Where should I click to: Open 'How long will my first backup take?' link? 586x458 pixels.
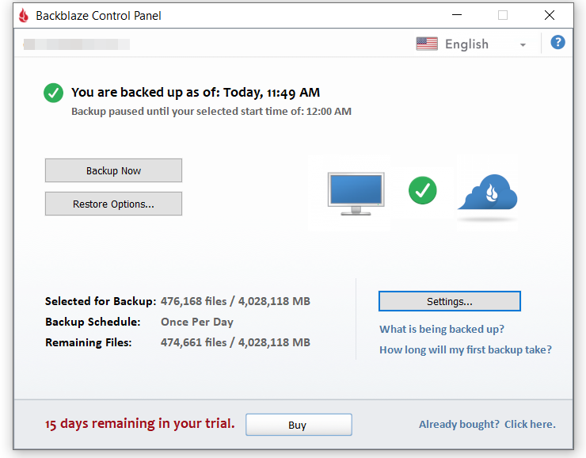click(466, 349)
